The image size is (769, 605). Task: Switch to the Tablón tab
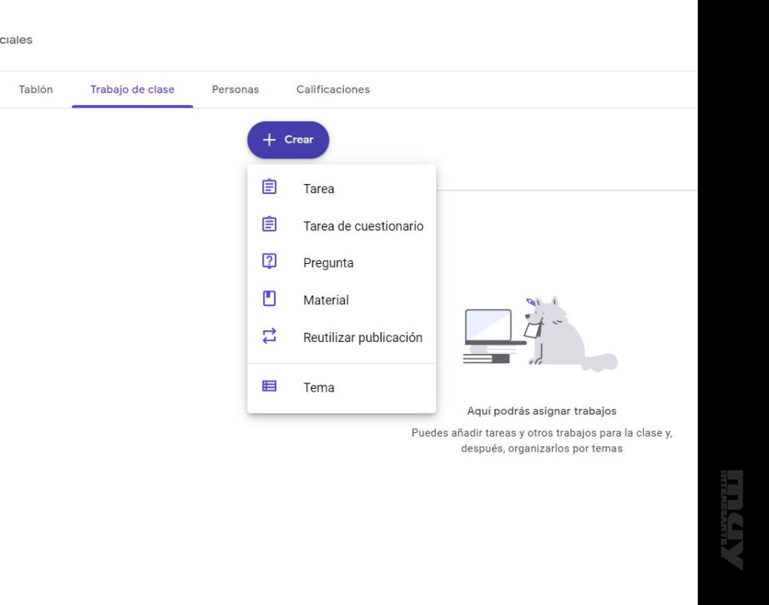pyautogui.click(x=35, y=89)
